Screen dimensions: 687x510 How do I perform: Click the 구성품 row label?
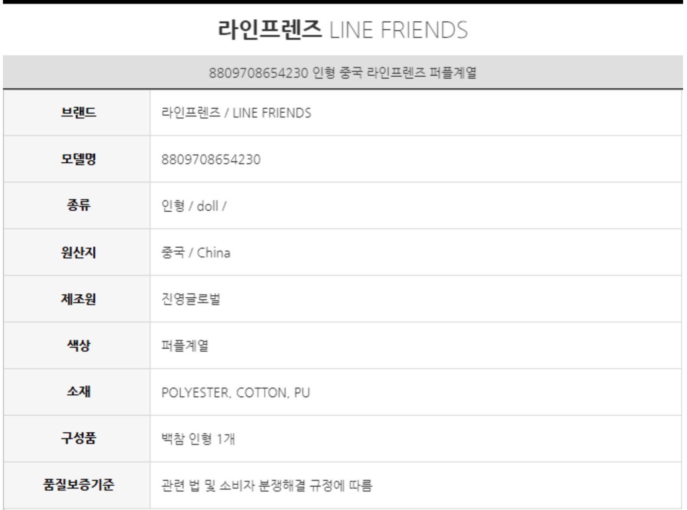point(78,438)
